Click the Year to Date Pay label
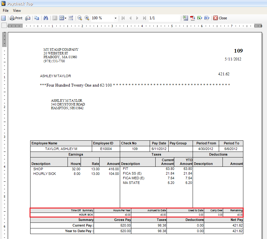267x239 pixels. coord(79,231)
